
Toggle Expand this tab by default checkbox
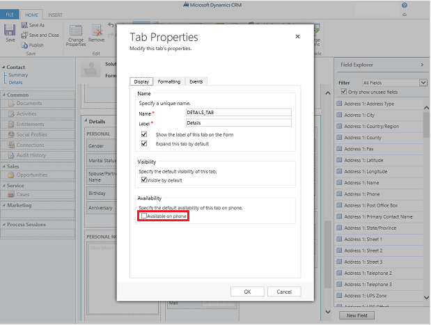click(x=144, y=143)
